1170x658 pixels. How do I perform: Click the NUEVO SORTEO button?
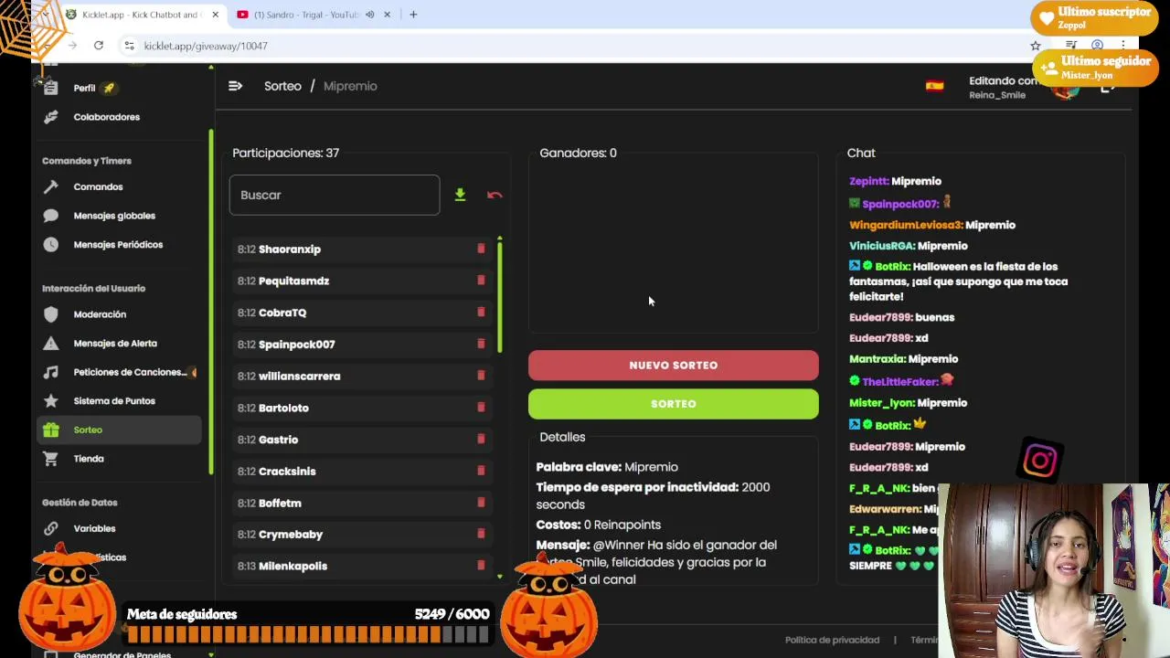(674, 366)
